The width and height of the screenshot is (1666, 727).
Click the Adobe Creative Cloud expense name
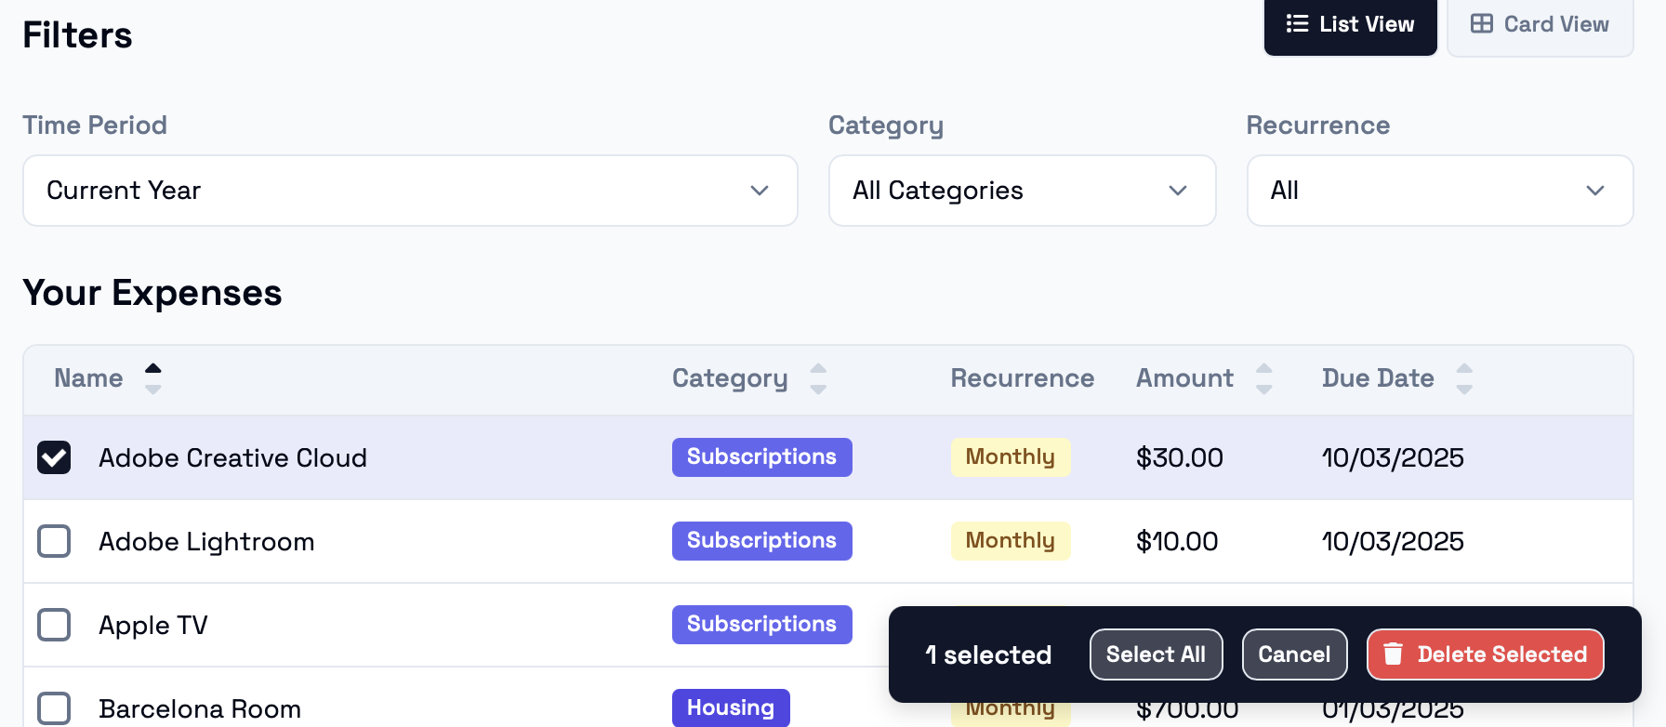tap(232, 457)
